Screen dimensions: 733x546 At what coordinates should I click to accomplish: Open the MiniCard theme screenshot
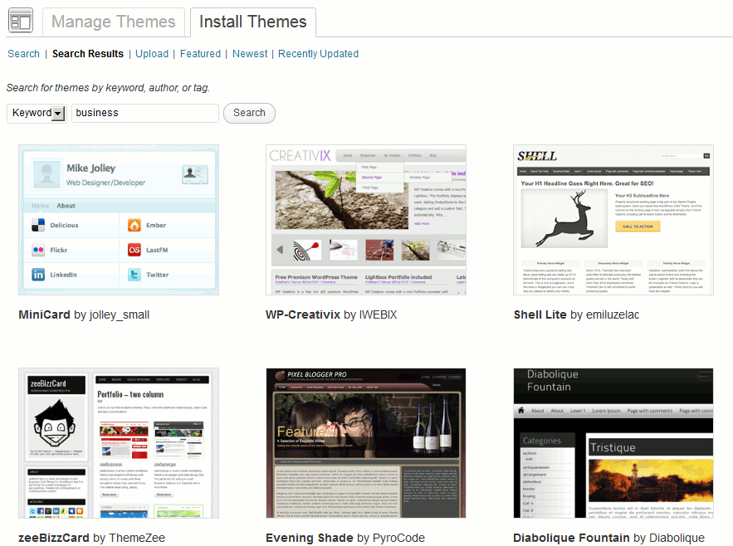119,220
